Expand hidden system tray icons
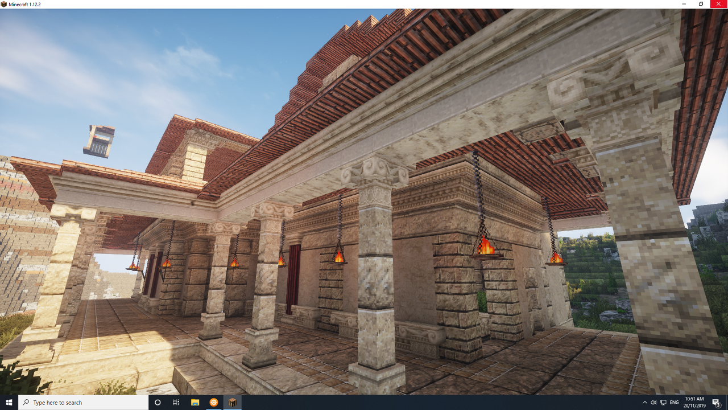Viewport: 728px width, 410px height. (x=645, y=403)
